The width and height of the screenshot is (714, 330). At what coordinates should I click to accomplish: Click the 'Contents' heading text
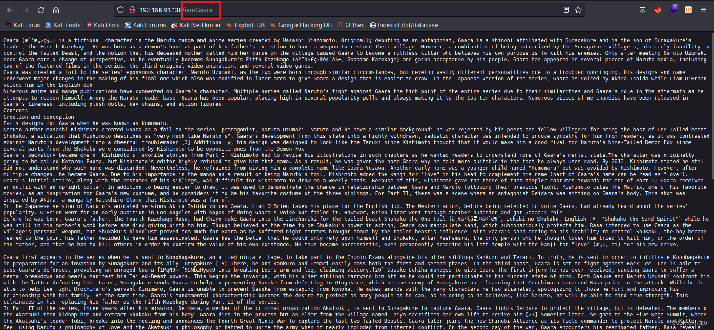[x=16, y=111]
